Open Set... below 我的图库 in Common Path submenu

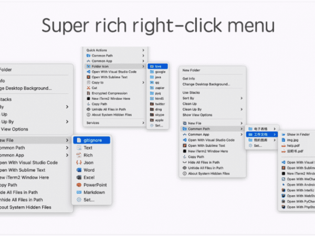[262, 146]
